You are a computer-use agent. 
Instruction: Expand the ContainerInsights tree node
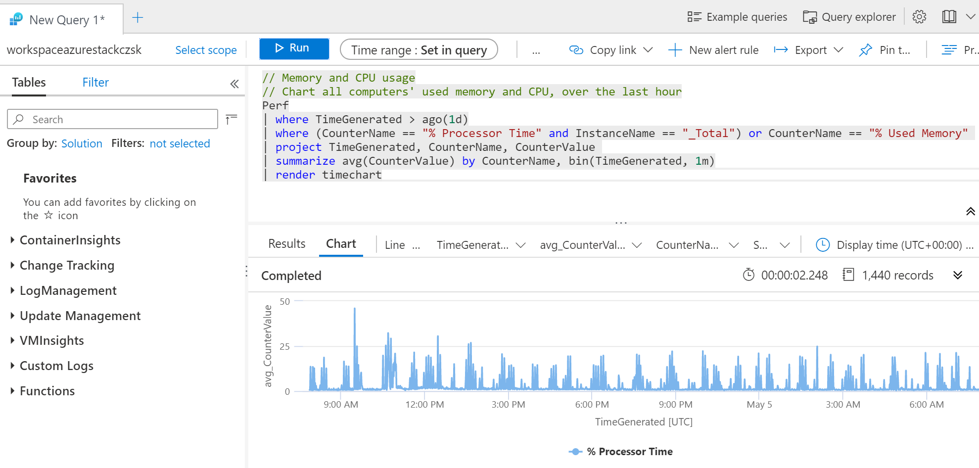[x=12, y=240]
